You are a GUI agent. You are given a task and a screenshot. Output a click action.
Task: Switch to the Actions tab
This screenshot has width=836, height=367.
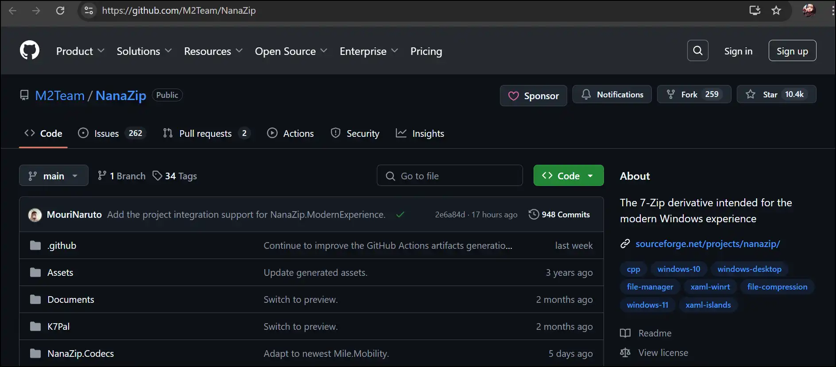click(x=290, y=133)
